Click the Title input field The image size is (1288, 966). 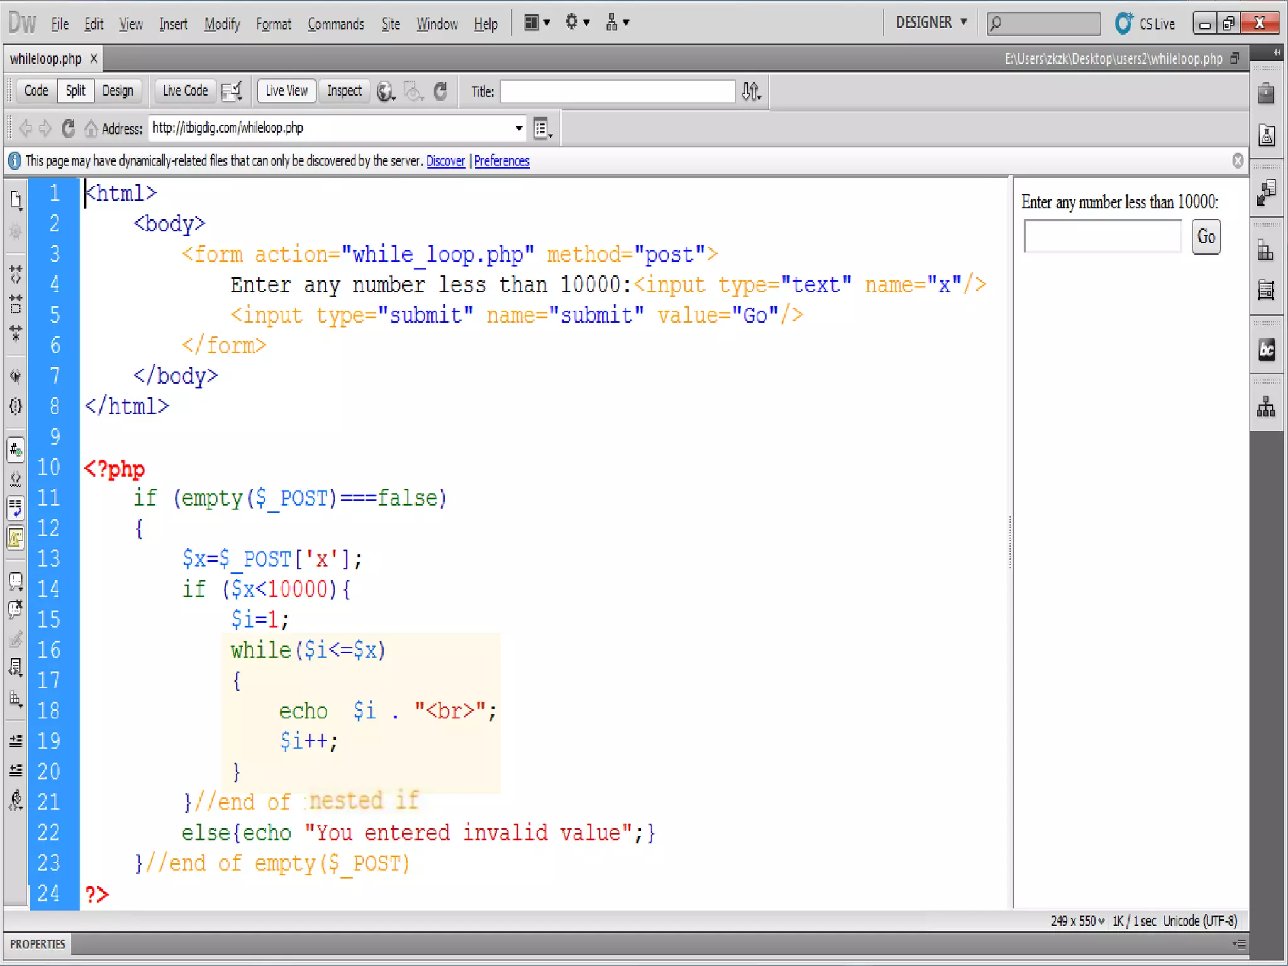[x=617, y=92]
